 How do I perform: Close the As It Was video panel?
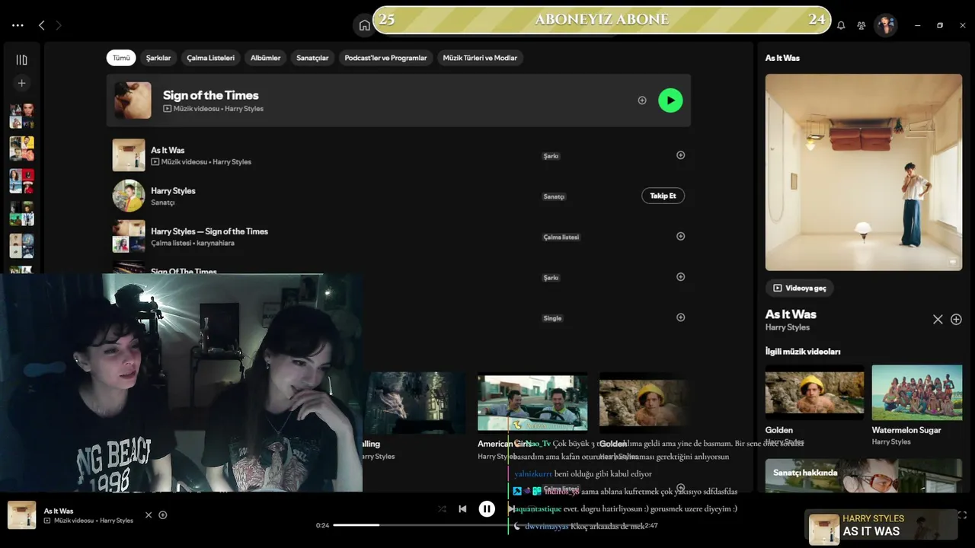tap(938, 320)
